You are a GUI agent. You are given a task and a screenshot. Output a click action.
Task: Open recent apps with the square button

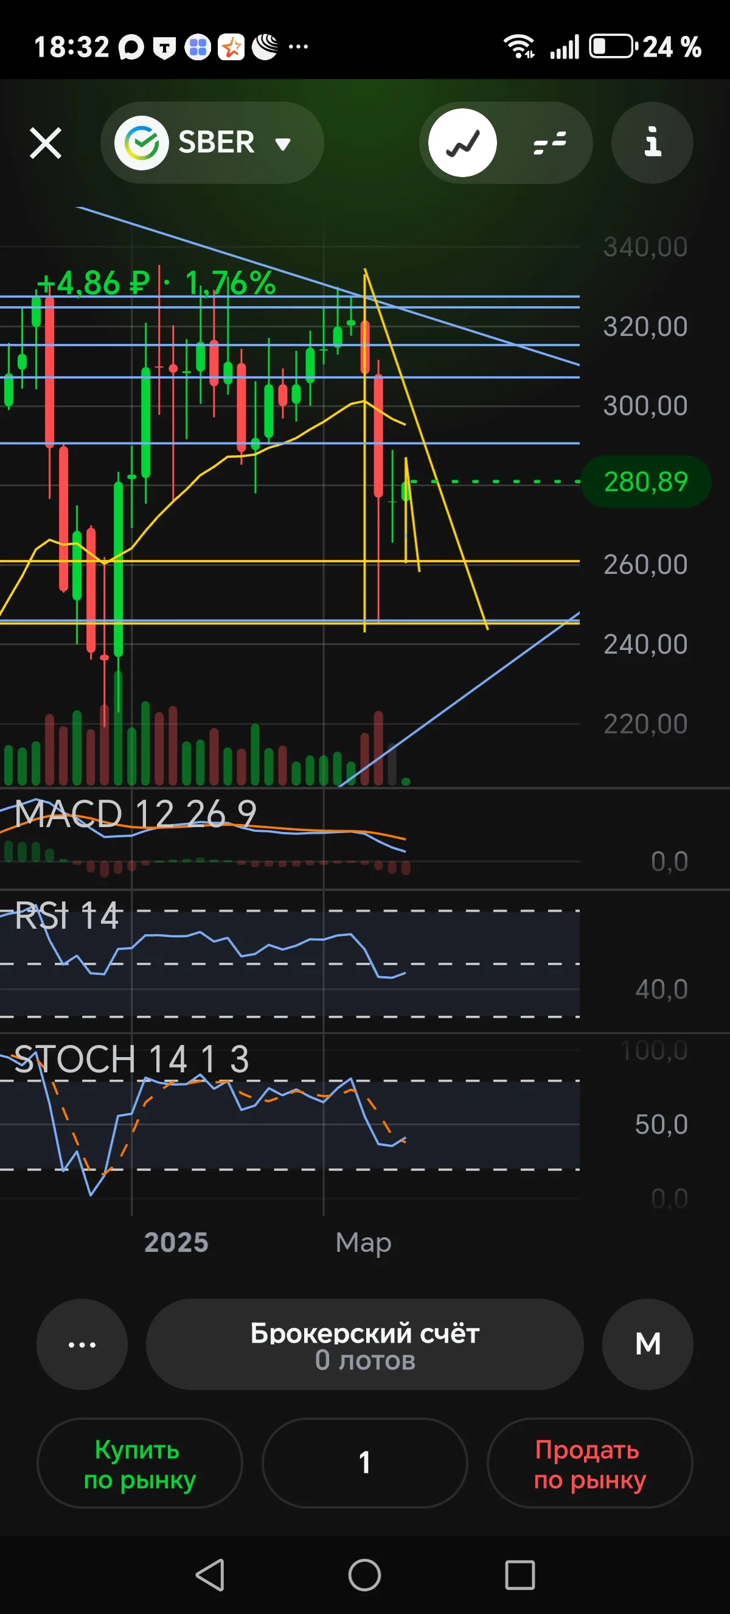click(520, 1574)
